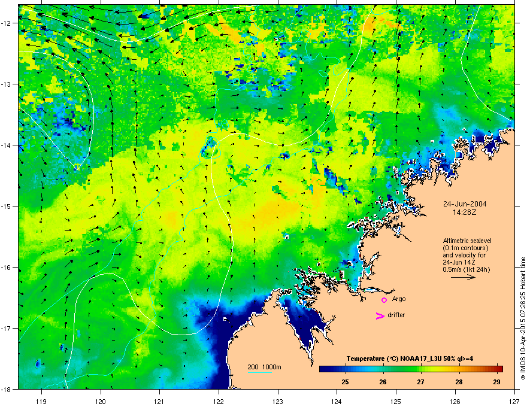Click the latitude axis label -16
Viewport: 527px width, 407px height.
[x=7, y=268]
